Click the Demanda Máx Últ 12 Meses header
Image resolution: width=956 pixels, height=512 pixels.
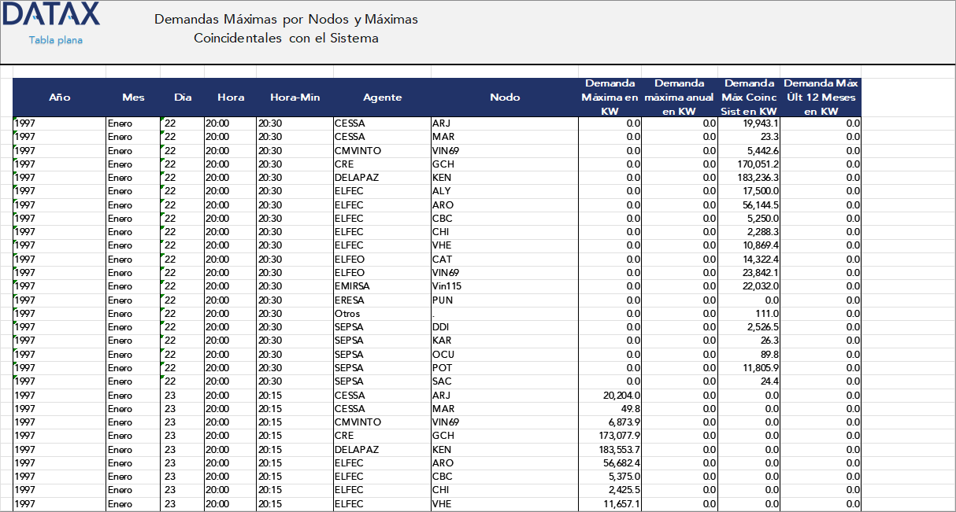pyautogui.click(x=821, y=97)
